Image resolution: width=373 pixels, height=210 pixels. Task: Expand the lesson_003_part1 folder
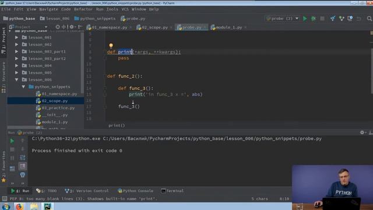(x=16, y=51)
